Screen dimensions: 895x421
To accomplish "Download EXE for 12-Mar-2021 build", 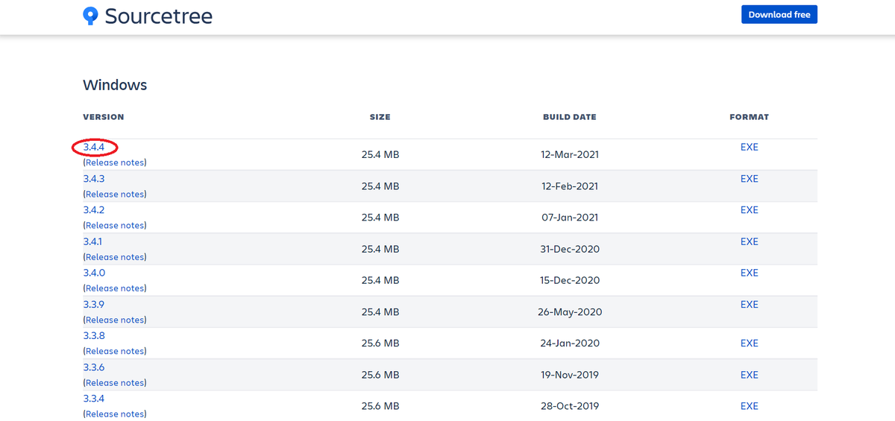I will tap(749, 147).
